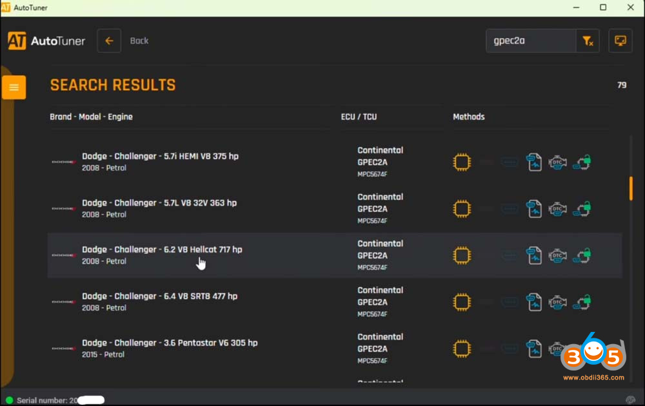The width and height of the screenshot is (645, 406).
Task: Click the 2015 - Petrol subtitle
Action: click(103, 354)
